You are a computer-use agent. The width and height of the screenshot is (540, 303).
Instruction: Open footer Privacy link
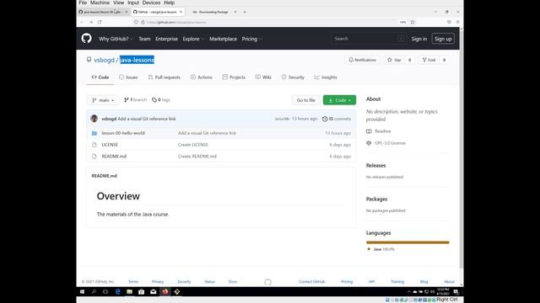pyautogui.click(x=158, y=282)
